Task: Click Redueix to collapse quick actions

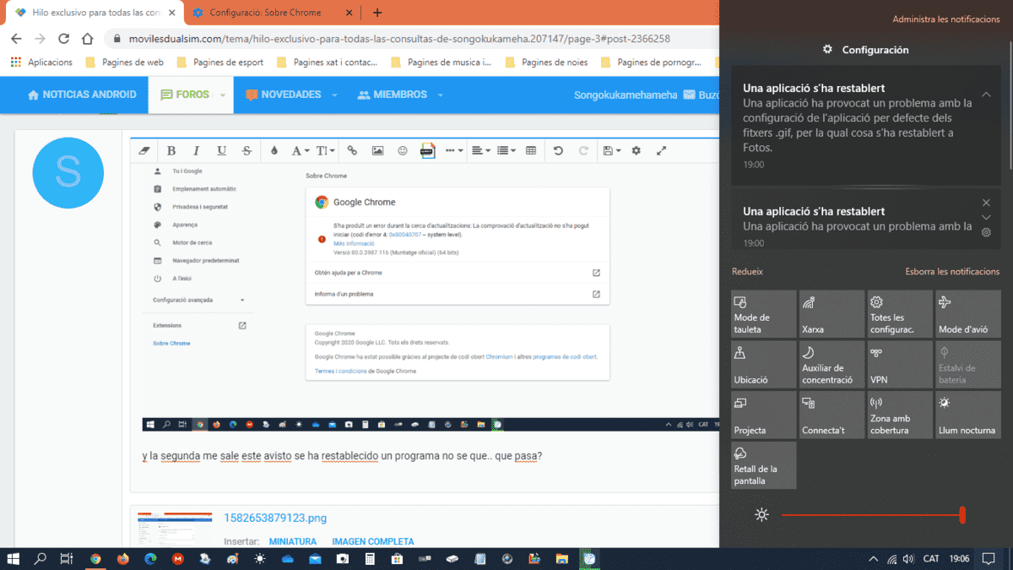Action: tap(747, 272)
